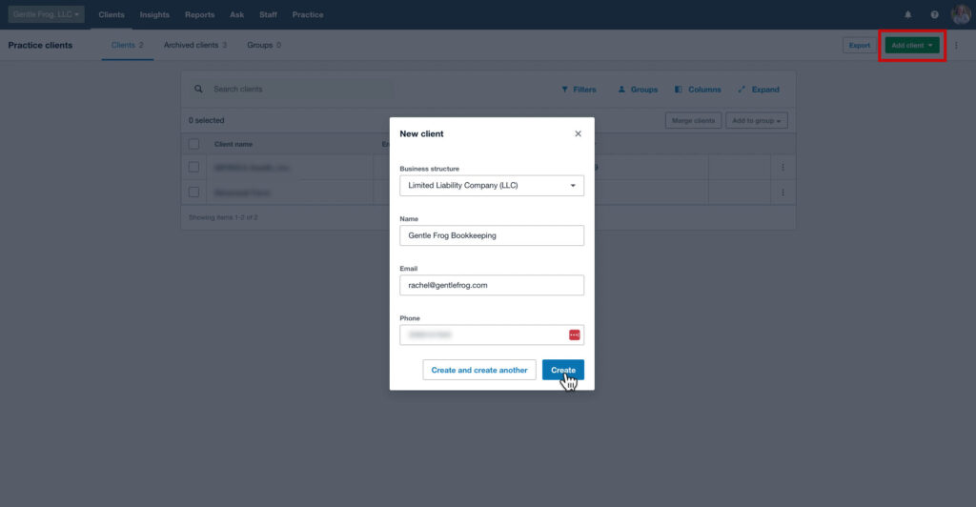Open the Reports menu
This screenshot has width=976, height=507.
(199, 14)
